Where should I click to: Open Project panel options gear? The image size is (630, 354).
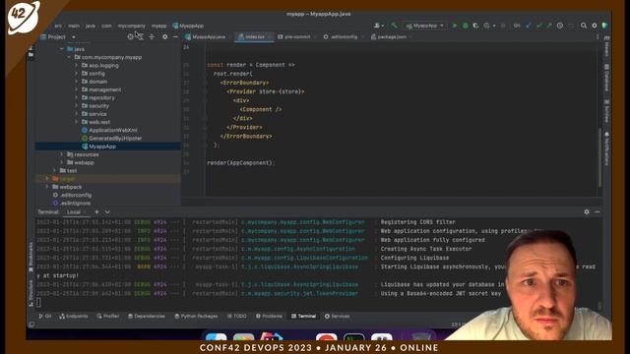click(164, 37)
